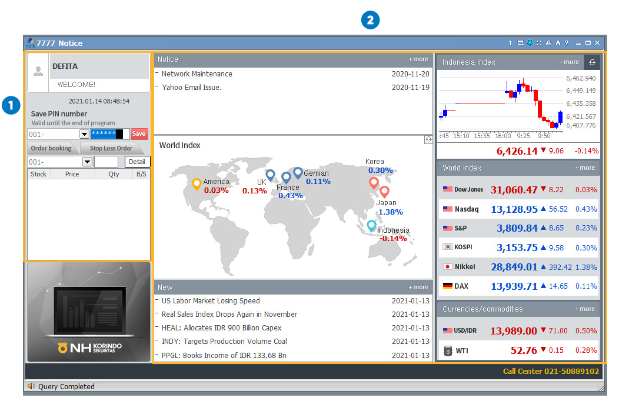Click the Indonesia map pin marker
The width and height of the screenshot is (619, 408).
pyautogui.click(x=371, y=225)
